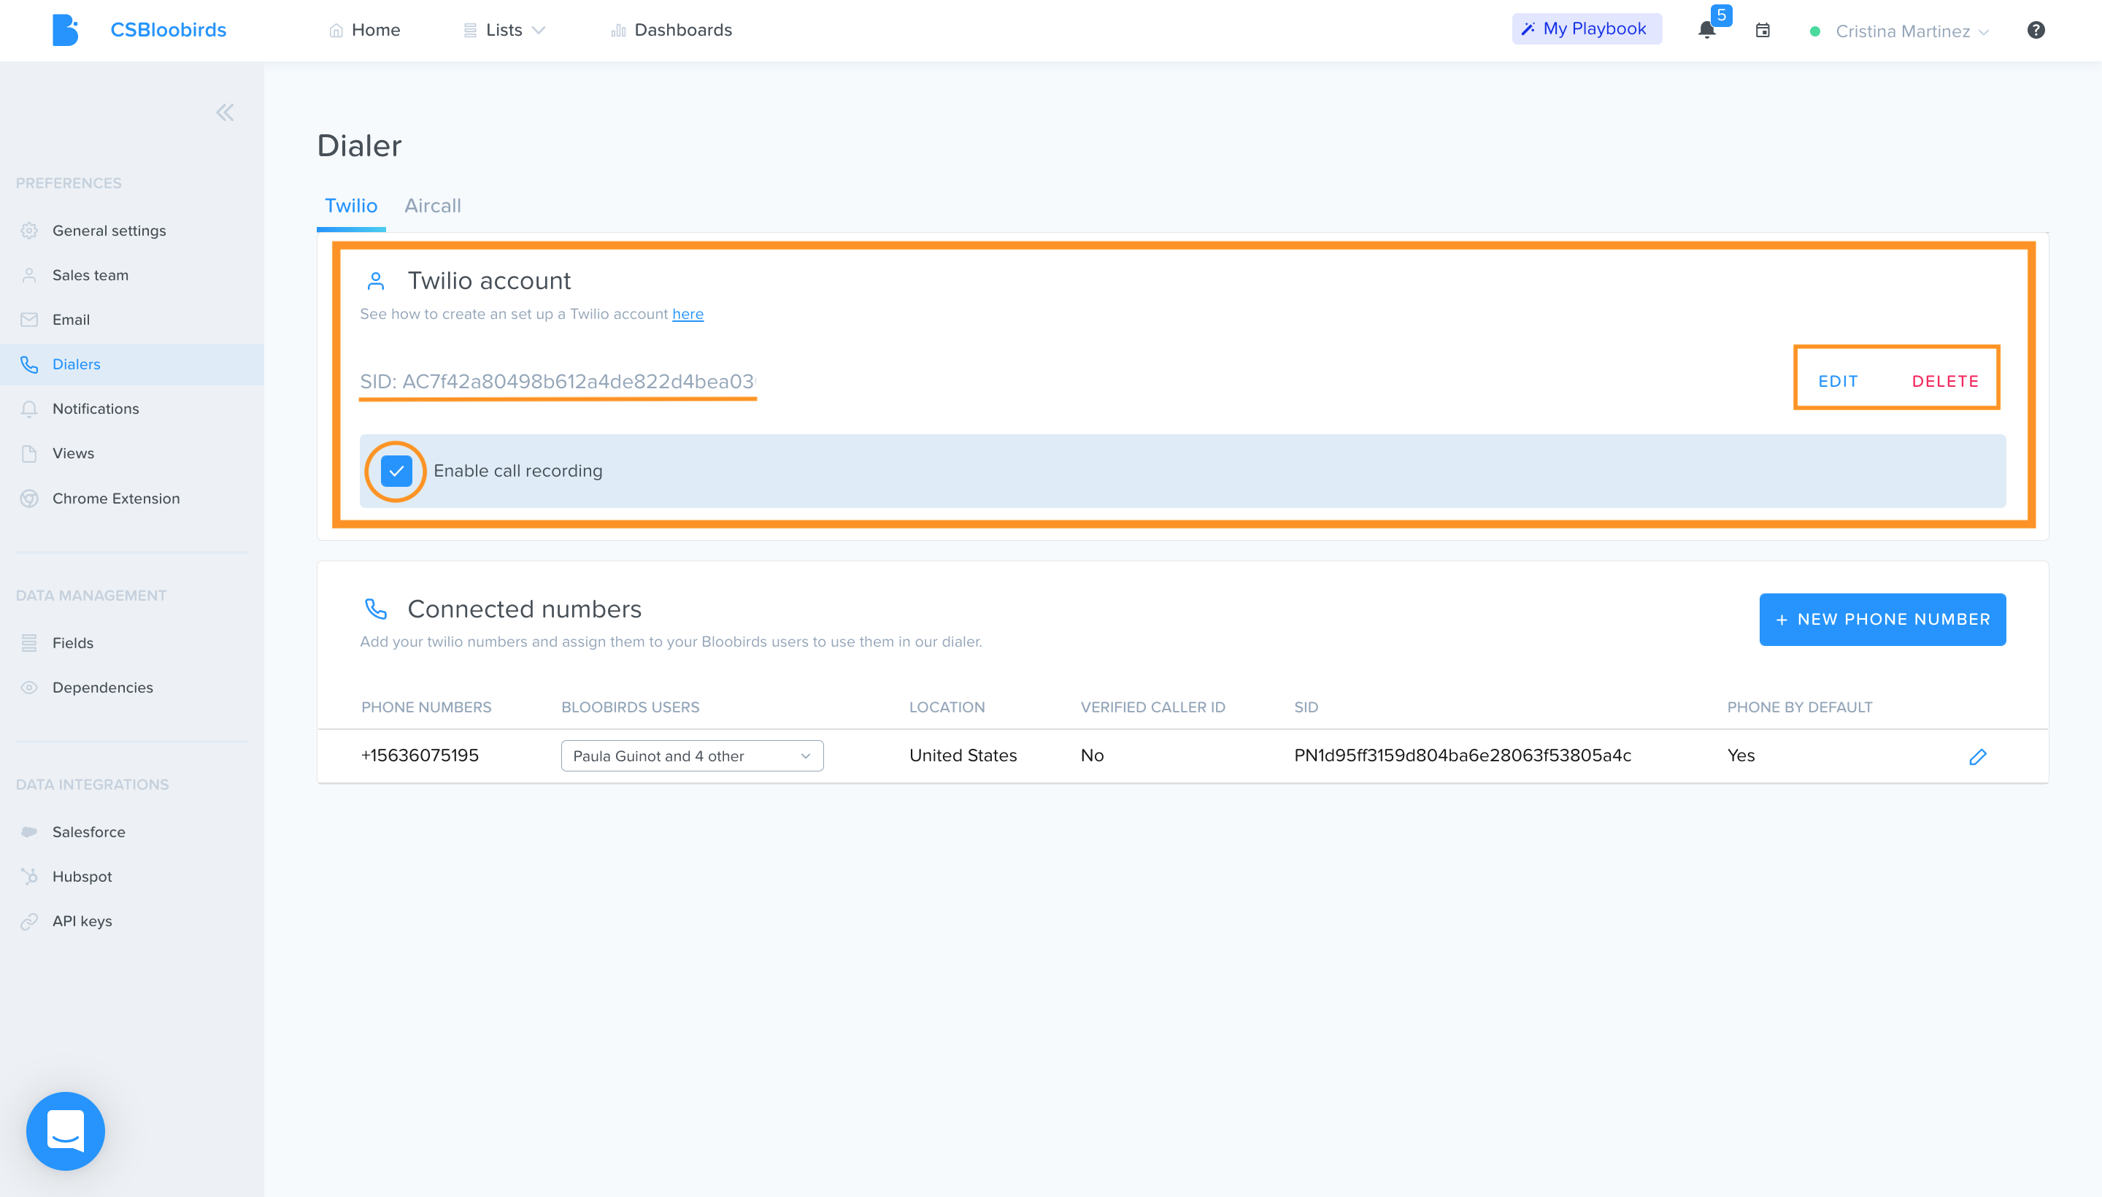Click the Dialers phone icon in sidebar
Screen dimensions: 2102x1197
tap(30, 364)
